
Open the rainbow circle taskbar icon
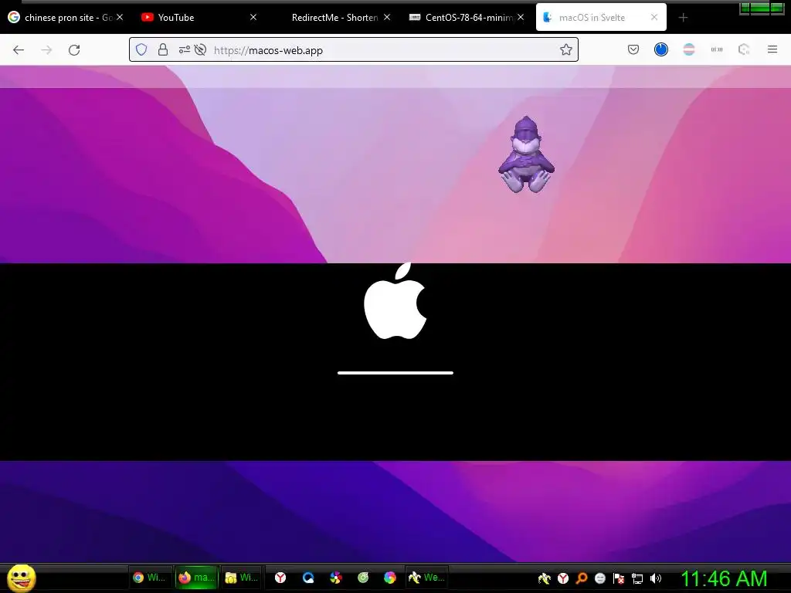[x=390, y=578]
